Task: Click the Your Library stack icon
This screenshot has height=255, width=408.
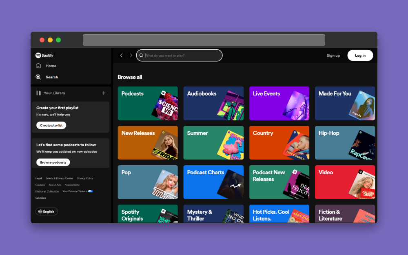Action: pyautogui.click(x=38, y=93)
